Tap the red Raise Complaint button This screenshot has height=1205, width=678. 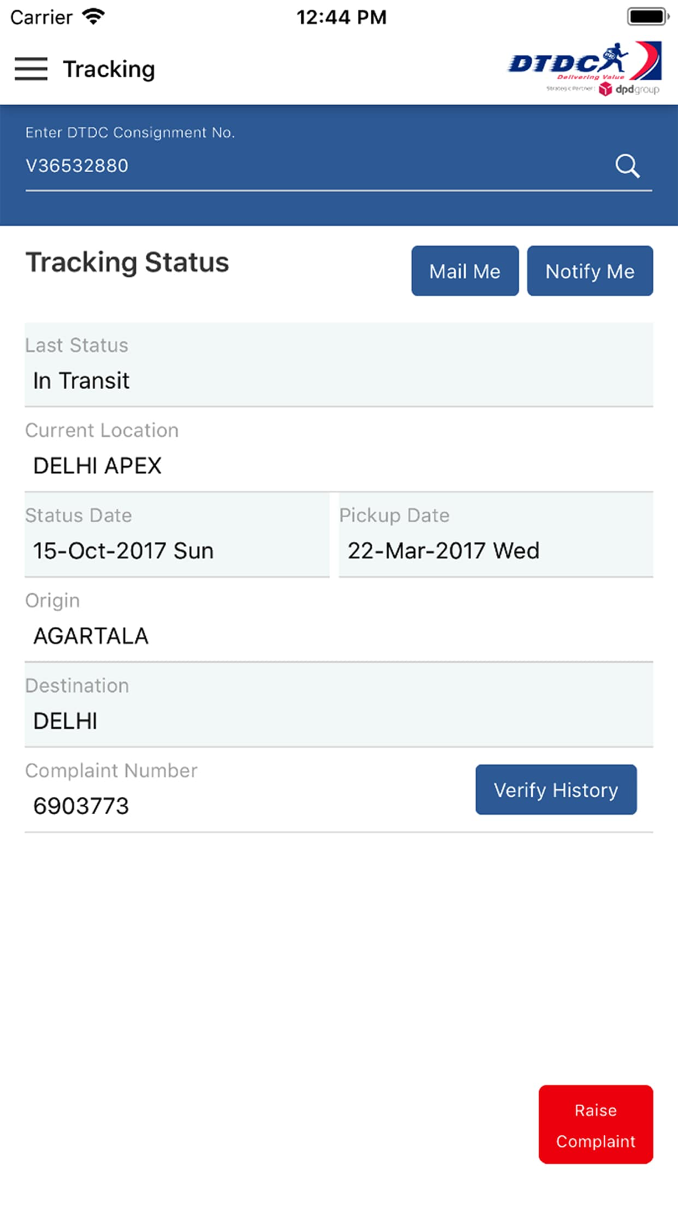(x=596, y=1124)
